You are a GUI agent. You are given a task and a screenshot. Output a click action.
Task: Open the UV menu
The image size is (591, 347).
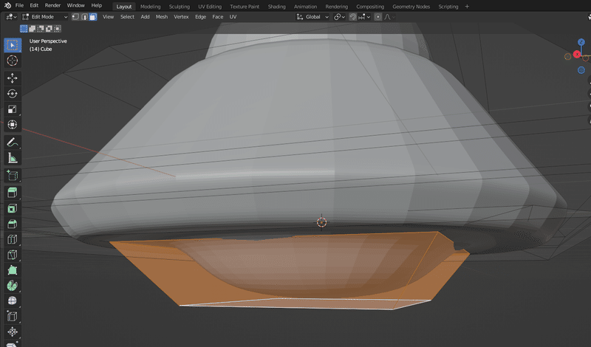click(233, 16)
